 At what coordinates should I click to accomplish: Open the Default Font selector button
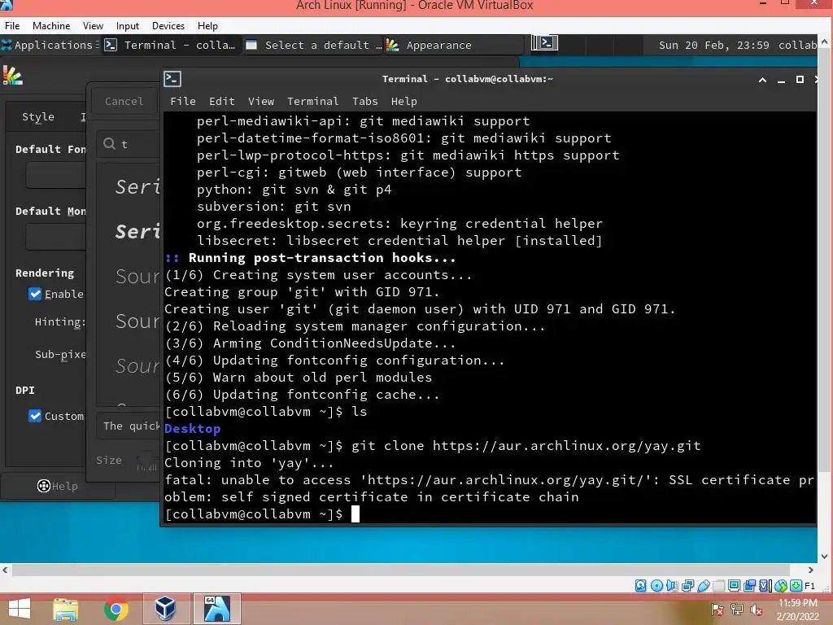pyautogui.click(x=56, y=176)
